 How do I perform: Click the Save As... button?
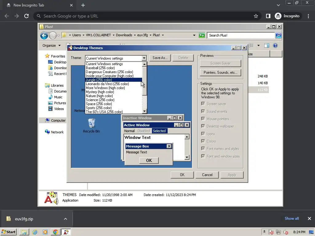click(x=160, y=58)
